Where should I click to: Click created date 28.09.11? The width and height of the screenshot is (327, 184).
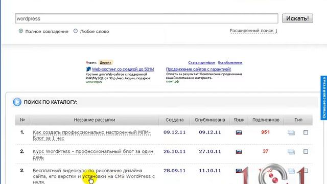(174, 171)
